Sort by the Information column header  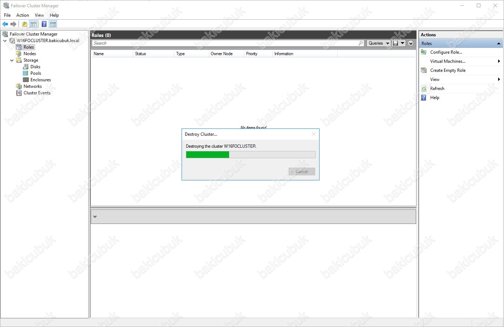click(305, 54)
